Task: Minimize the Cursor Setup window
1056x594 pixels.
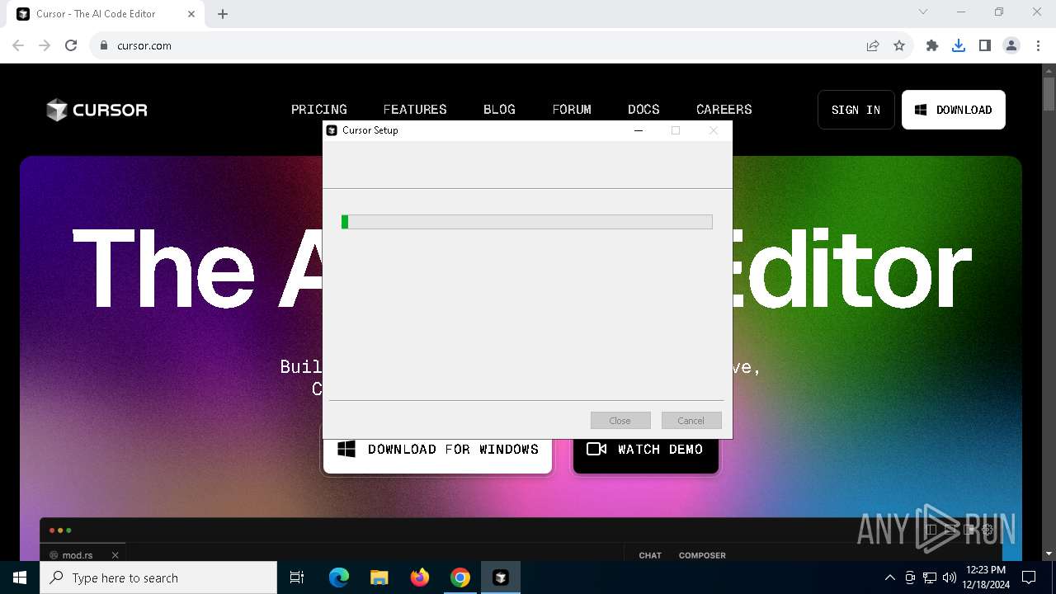Action: point(639,130)
